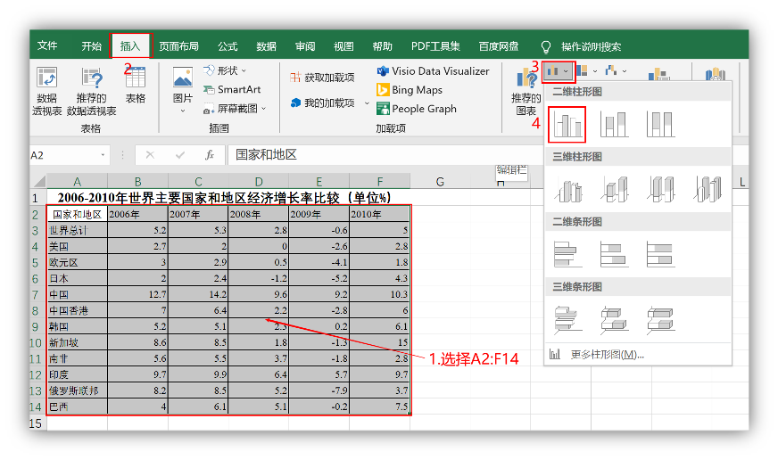
Task: Open the fx insert function button
Action: (210, 155)
